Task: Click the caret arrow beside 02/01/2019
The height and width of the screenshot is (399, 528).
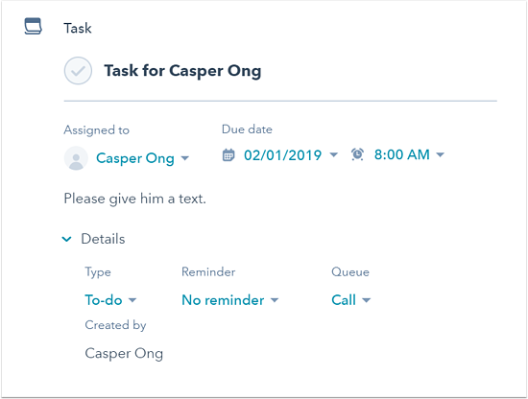Action: pyautogui.click(x=333, y=154)
